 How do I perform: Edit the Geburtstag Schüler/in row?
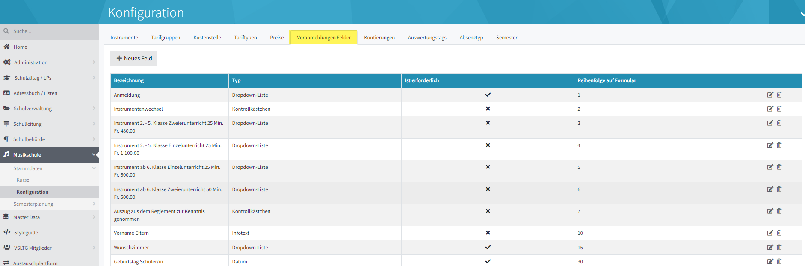coord(770,262)
